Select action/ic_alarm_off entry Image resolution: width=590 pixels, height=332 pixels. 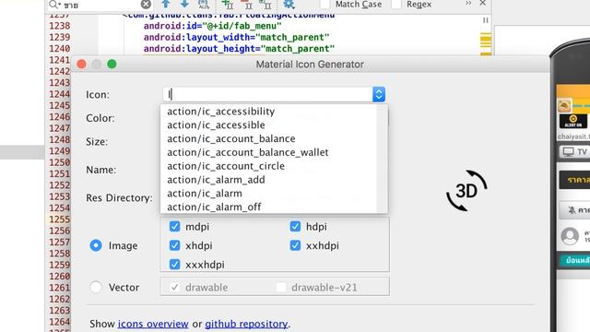point(214,207)
